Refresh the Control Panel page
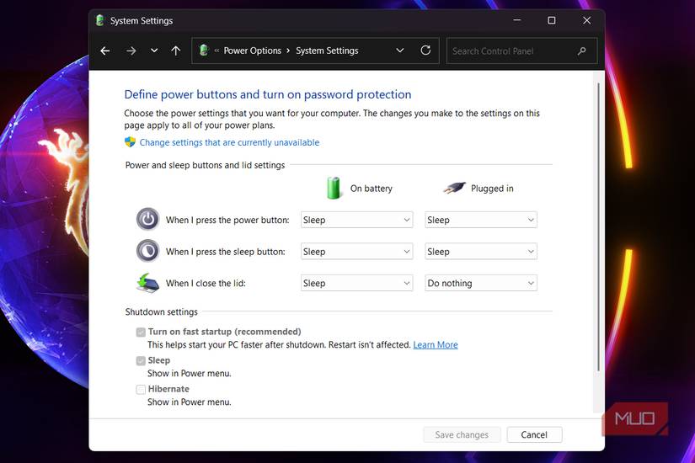 pyautogui.click(x=425, y=51)
